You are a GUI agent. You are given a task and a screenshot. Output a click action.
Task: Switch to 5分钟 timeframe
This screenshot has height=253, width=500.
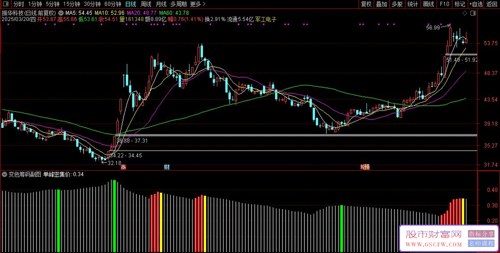point(52,4)
